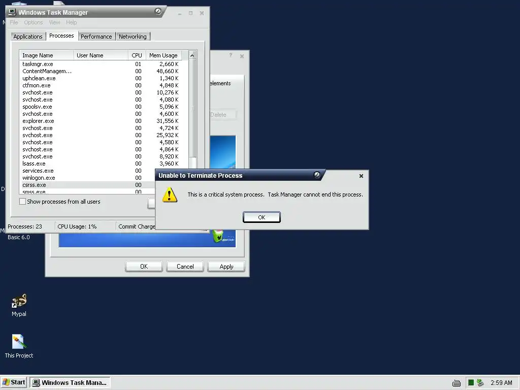
Task: Open the Help menu
Action: coord(71,22)
